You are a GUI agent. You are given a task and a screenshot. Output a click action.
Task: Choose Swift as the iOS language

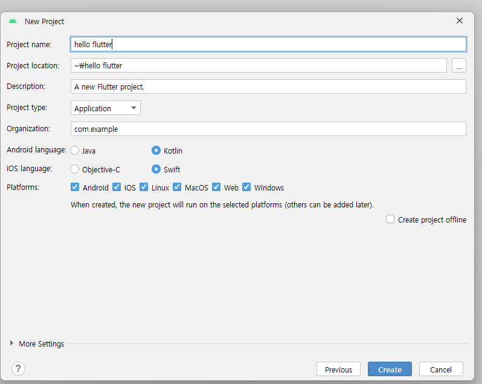[x=156, y=169]
